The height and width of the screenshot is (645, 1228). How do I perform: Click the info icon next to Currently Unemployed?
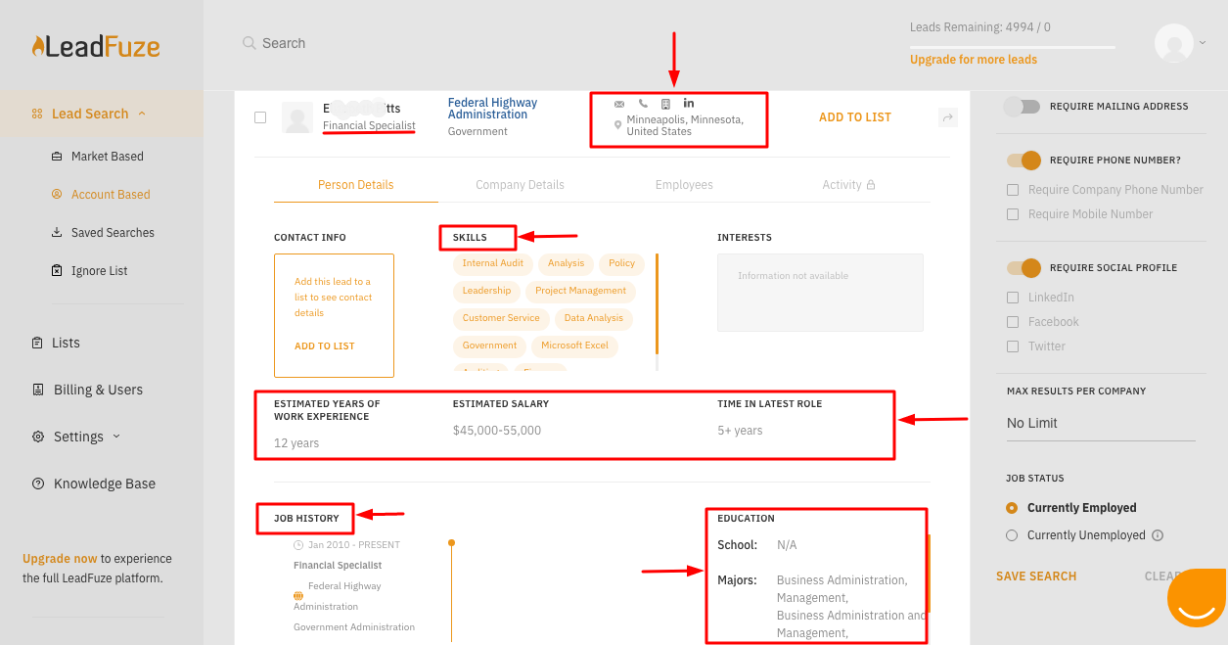pyautogui.click(x=1158, y=535)
